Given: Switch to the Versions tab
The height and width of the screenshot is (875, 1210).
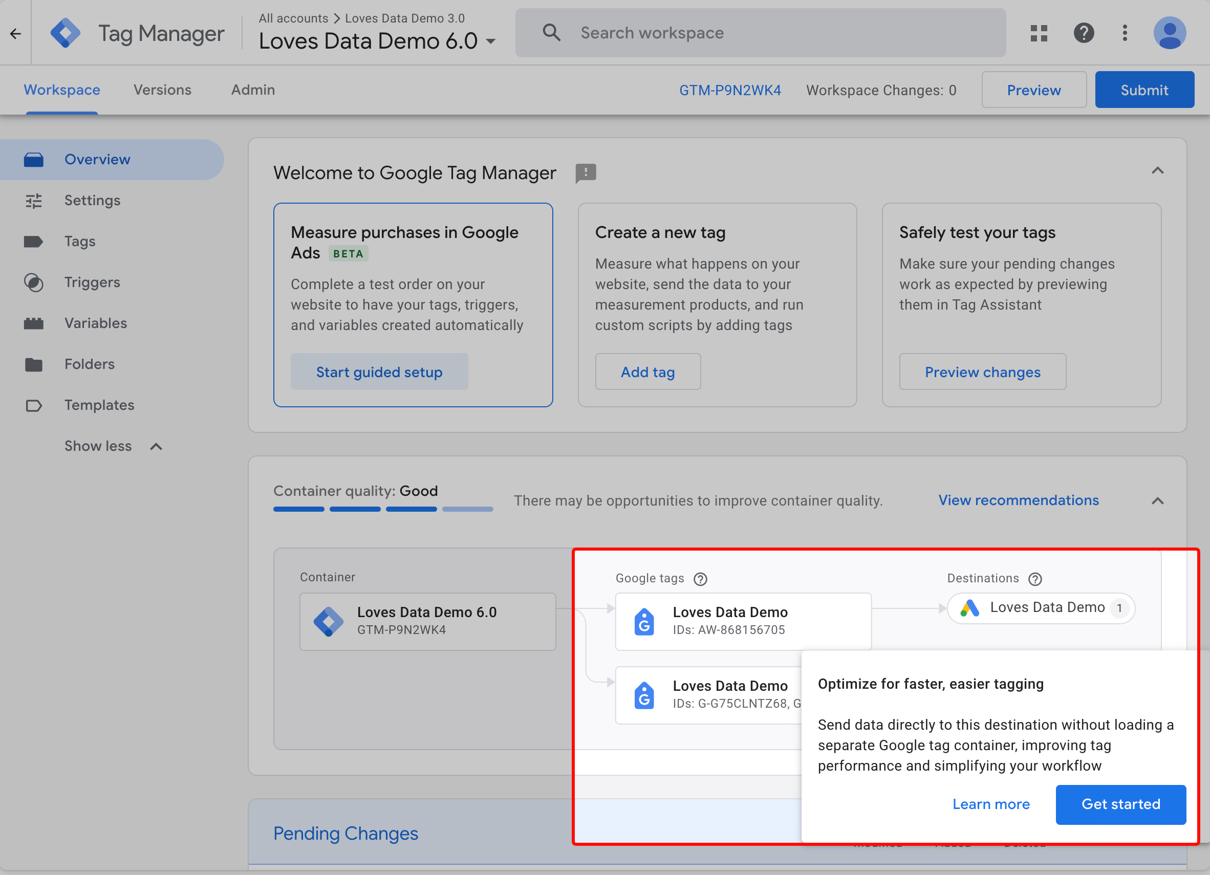Looking at the screenshot, I should click(x=162, y=90).
